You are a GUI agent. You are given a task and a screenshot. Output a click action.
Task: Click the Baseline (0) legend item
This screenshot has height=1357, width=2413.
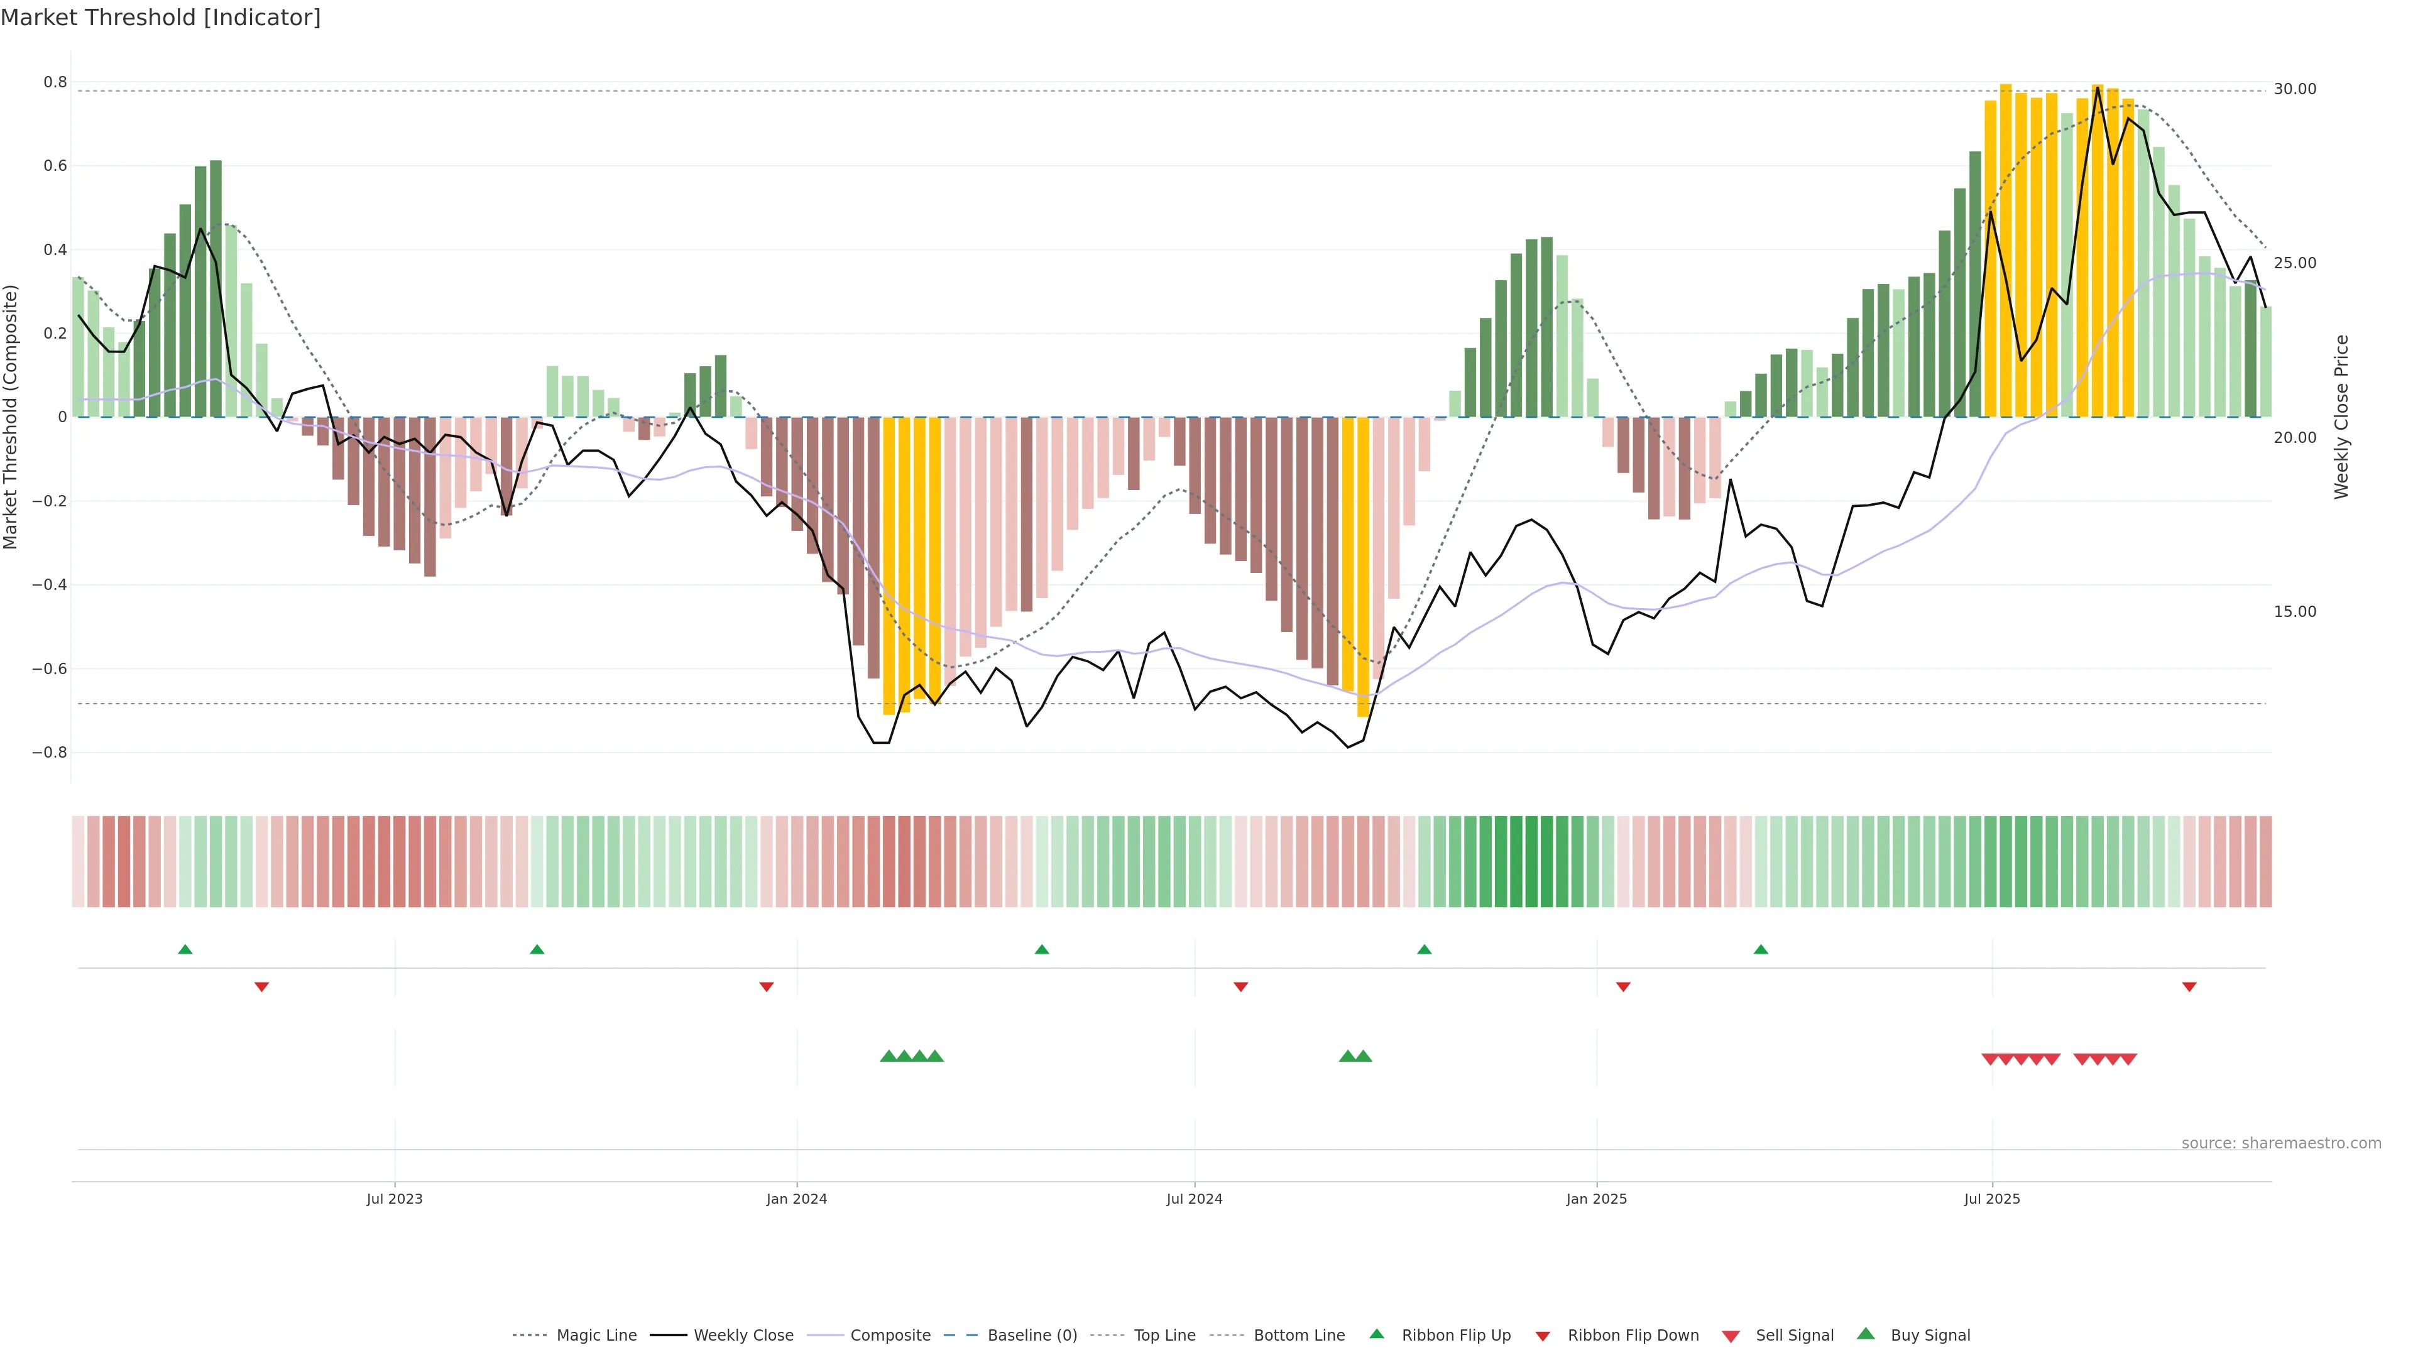point(1031,1336)
